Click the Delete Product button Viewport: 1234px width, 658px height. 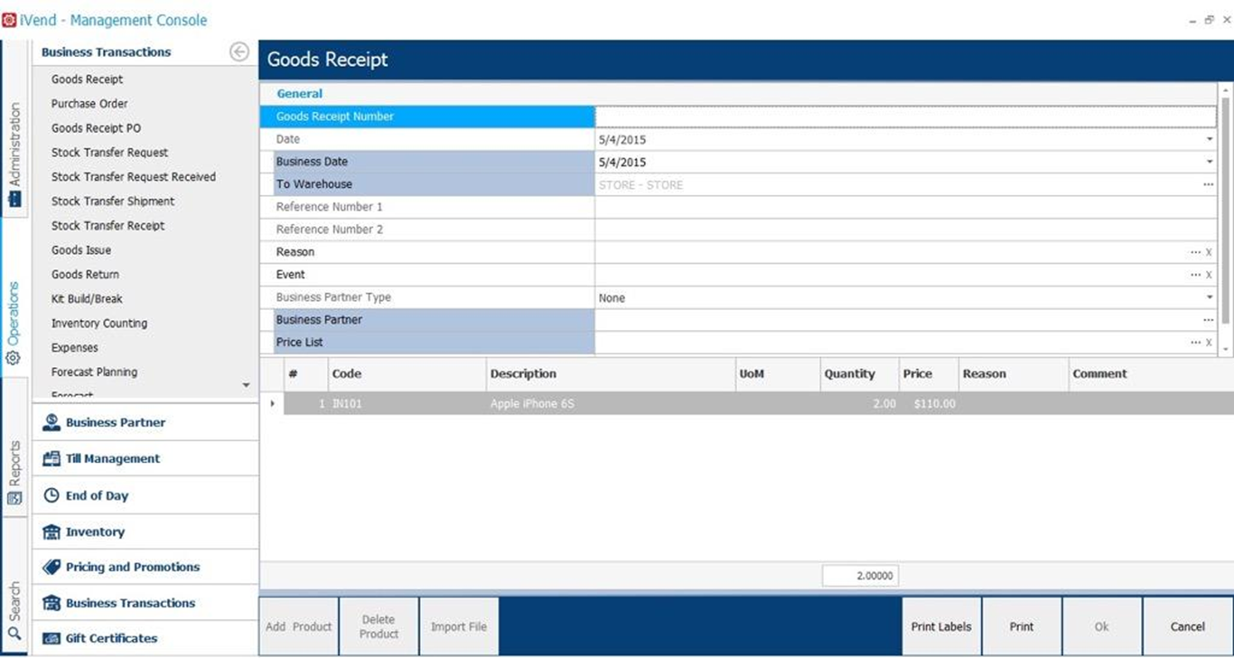(x=379, y=626)
